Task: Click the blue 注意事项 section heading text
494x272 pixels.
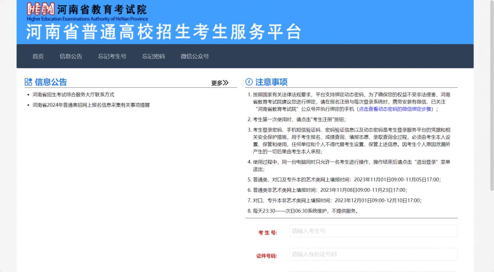Action: pyautogui.click(x=271, y=82)
